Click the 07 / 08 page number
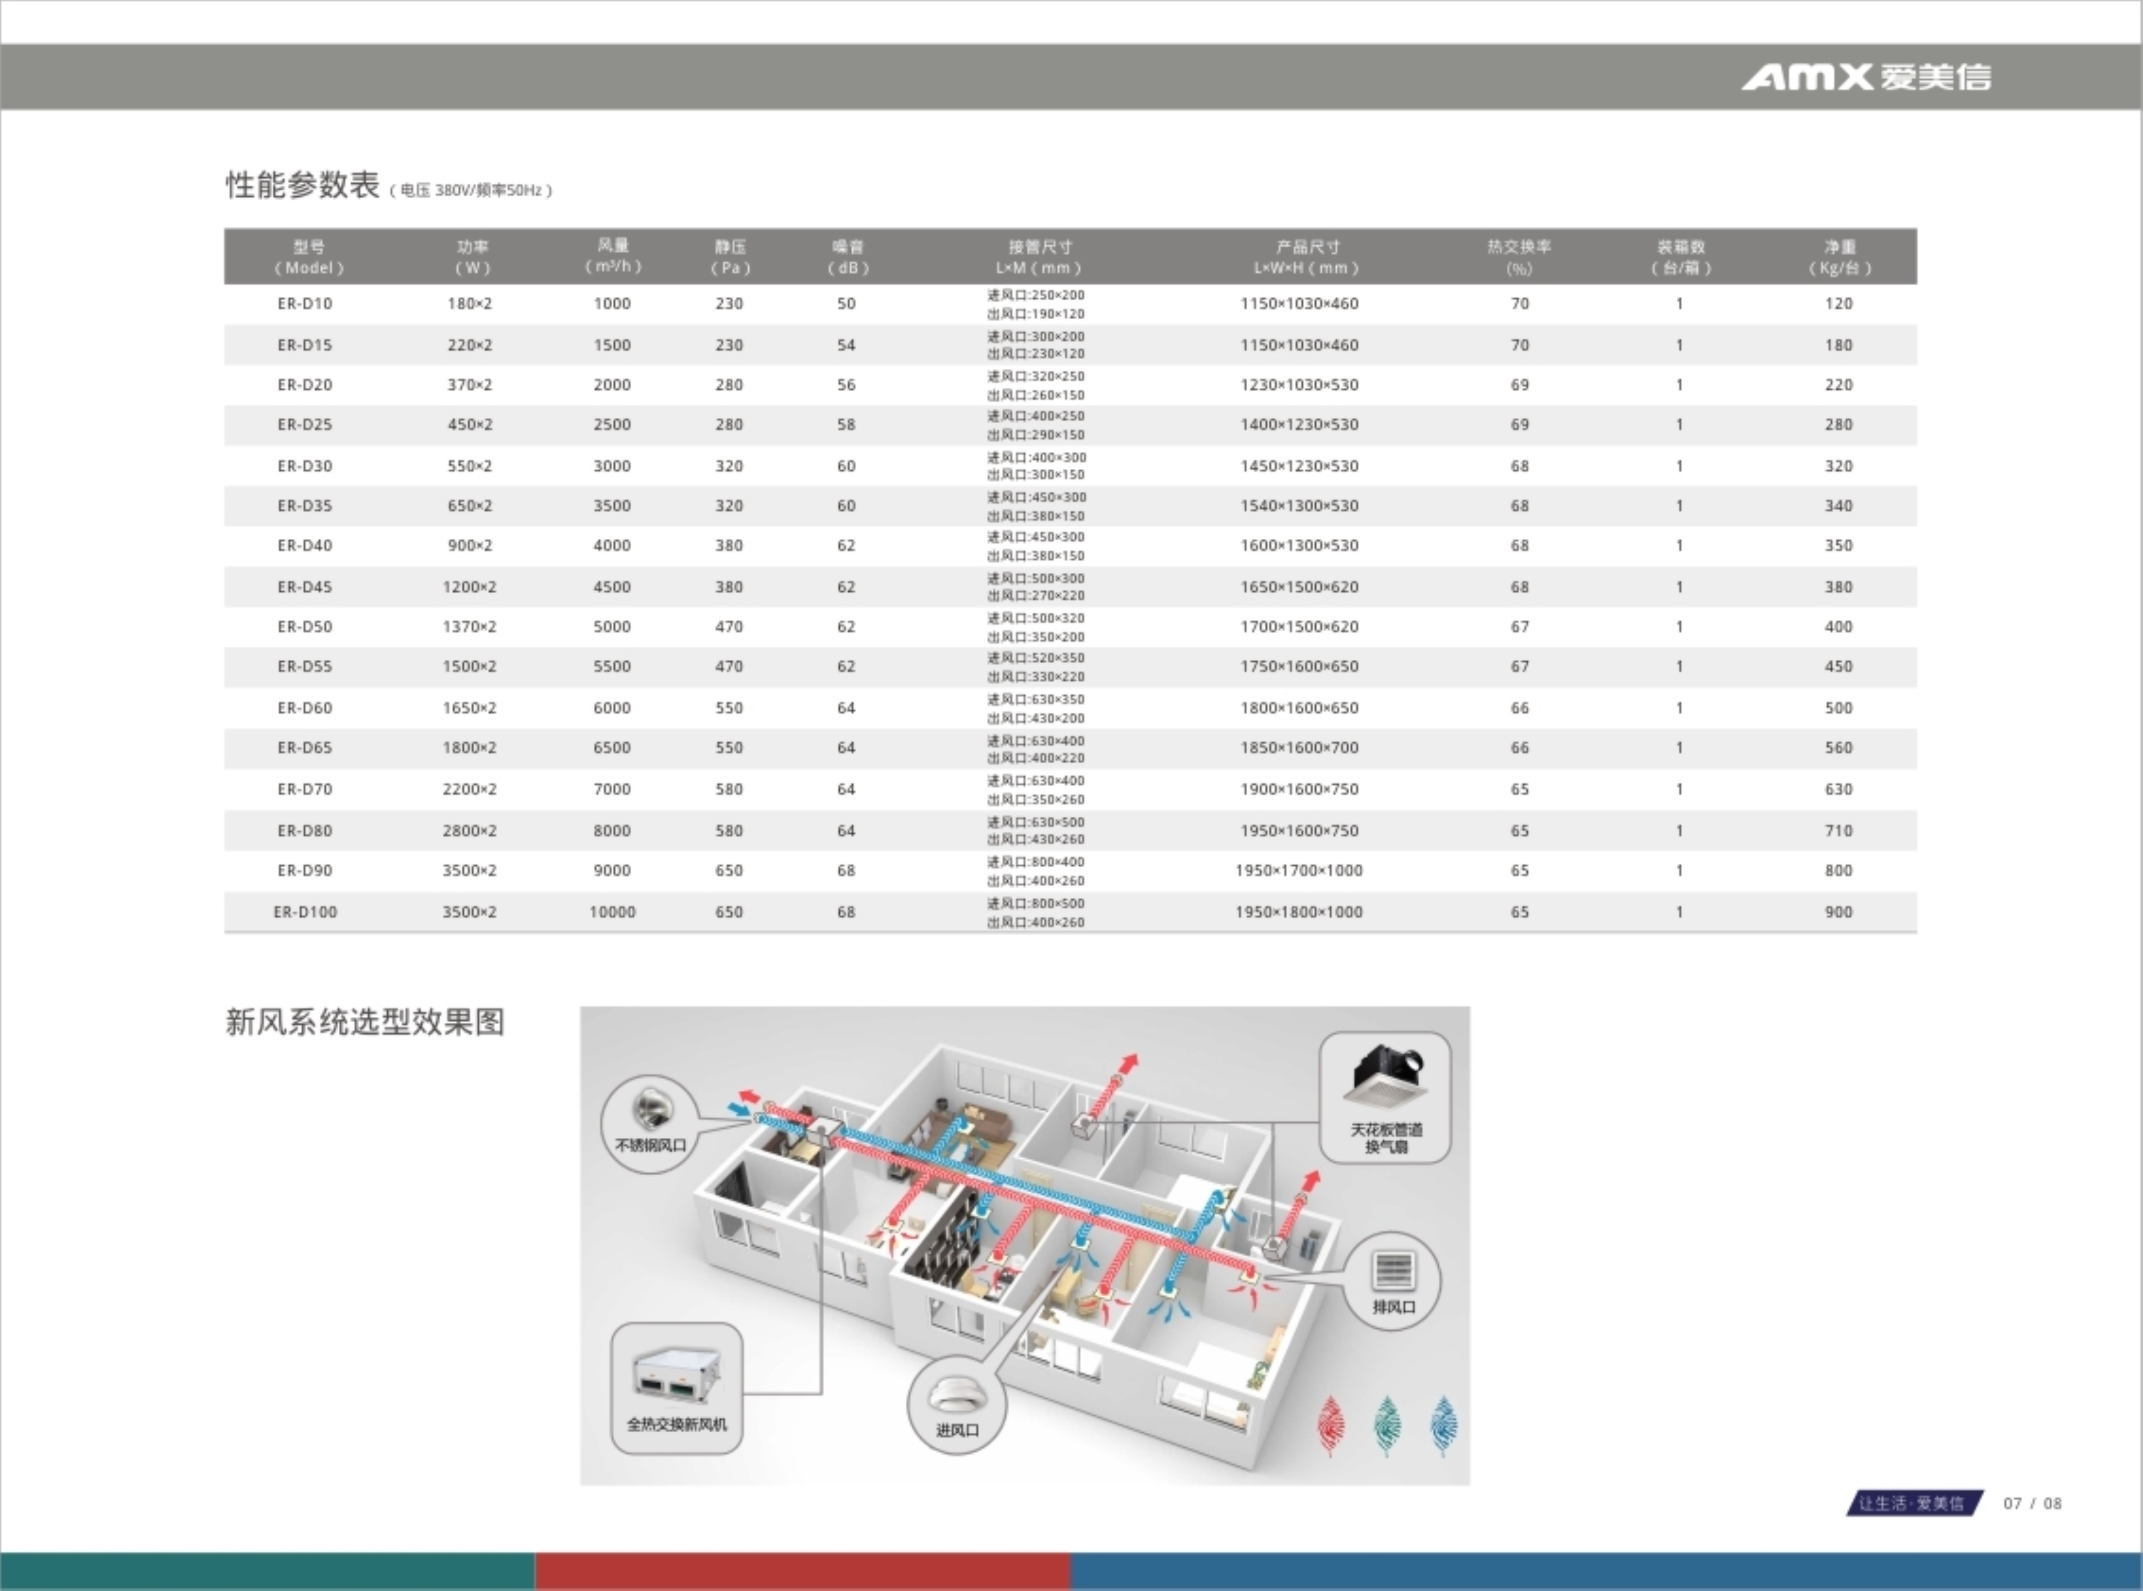 [x=2032, y=1503]
